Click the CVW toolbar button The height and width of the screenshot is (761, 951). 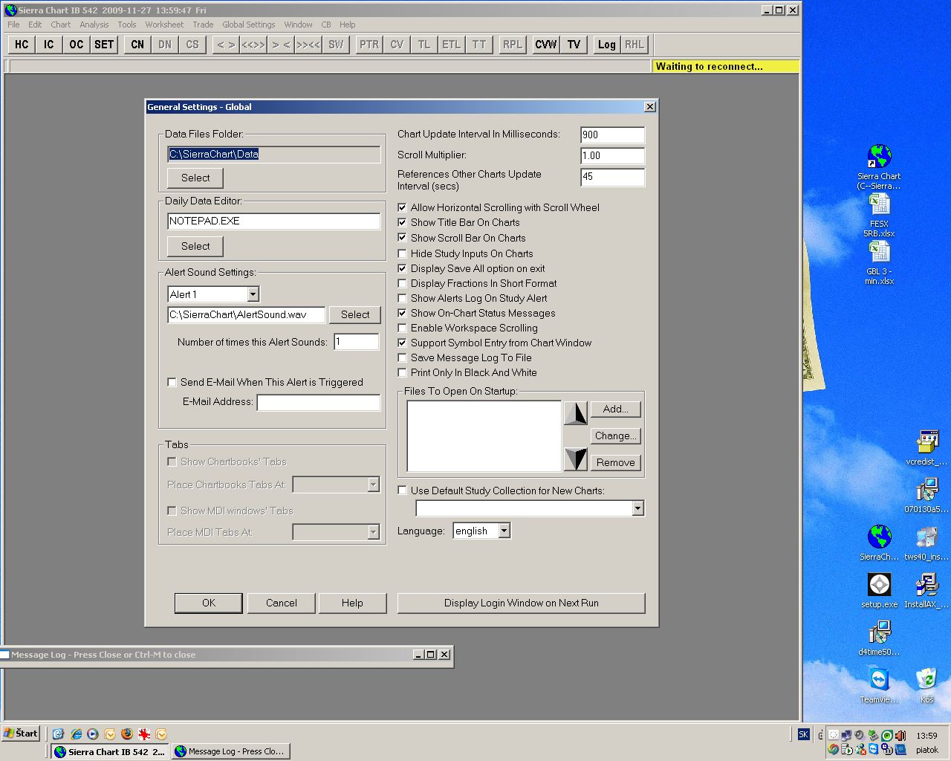point(545,45)
